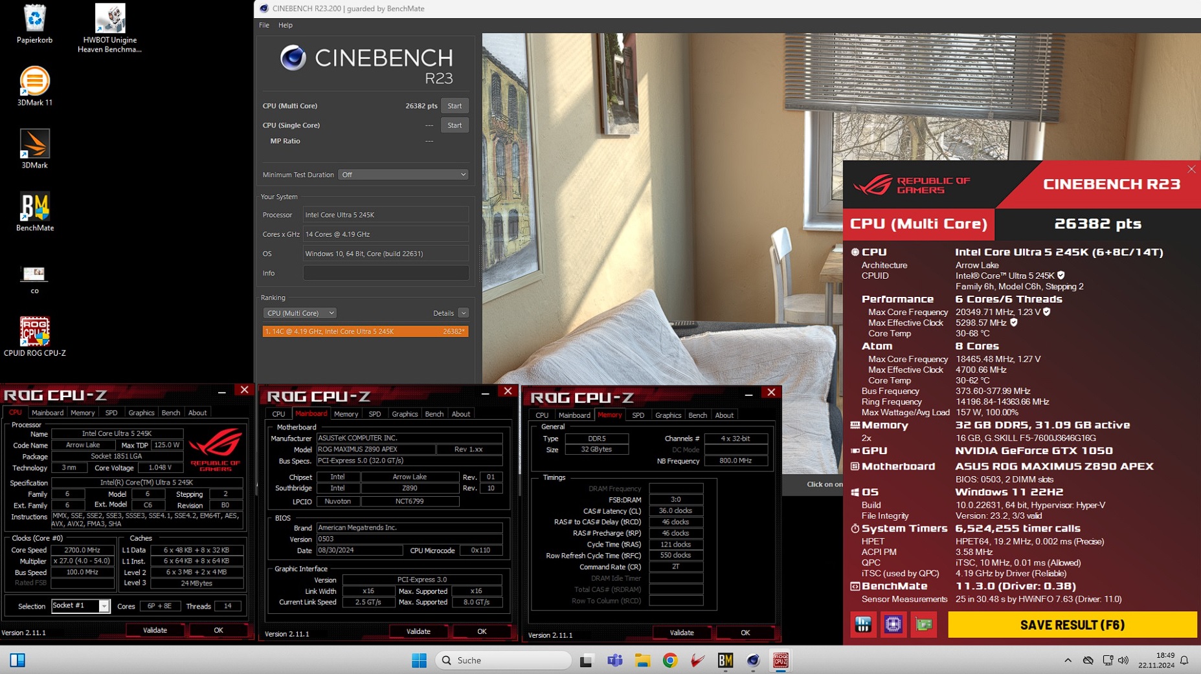The width and height of the screenshot is (1201, 674).
Task: Launch the BenchMate desktop shortcut
Action: 34,212
